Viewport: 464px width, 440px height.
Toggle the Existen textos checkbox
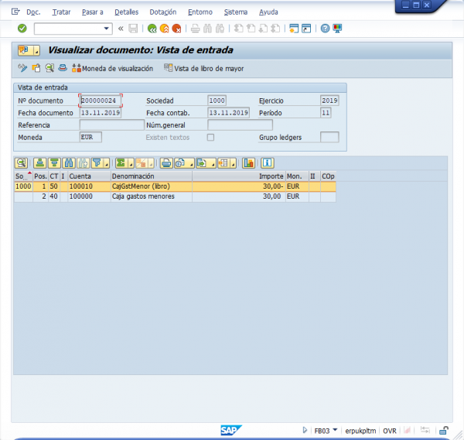210,138
